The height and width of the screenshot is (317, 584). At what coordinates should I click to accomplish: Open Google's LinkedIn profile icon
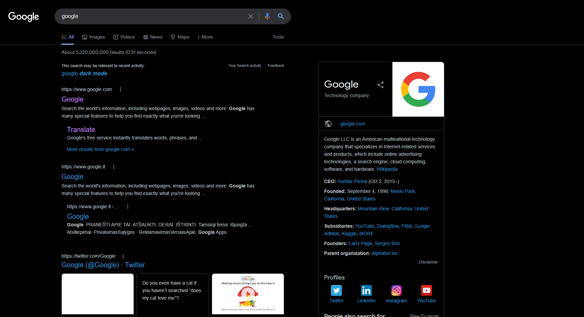click(x=366, y=290)
